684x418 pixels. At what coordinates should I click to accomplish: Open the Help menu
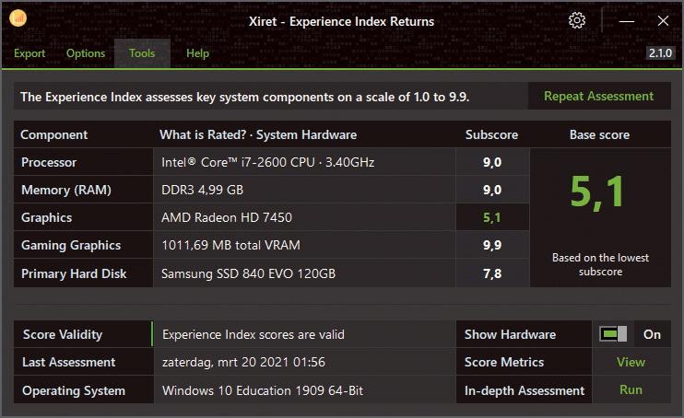point(197,53)
